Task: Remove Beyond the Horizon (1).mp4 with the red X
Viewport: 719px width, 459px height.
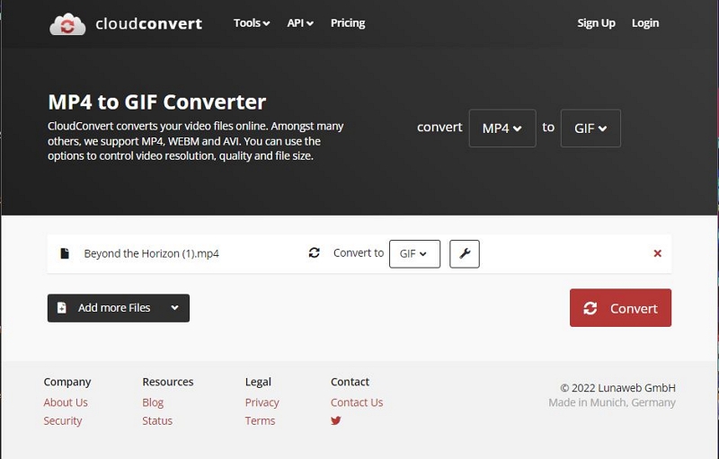Action: pyautogui.click(x=658, y=253)
